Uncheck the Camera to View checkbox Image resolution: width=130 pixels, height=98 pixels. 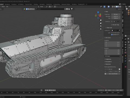click(112, 35)
